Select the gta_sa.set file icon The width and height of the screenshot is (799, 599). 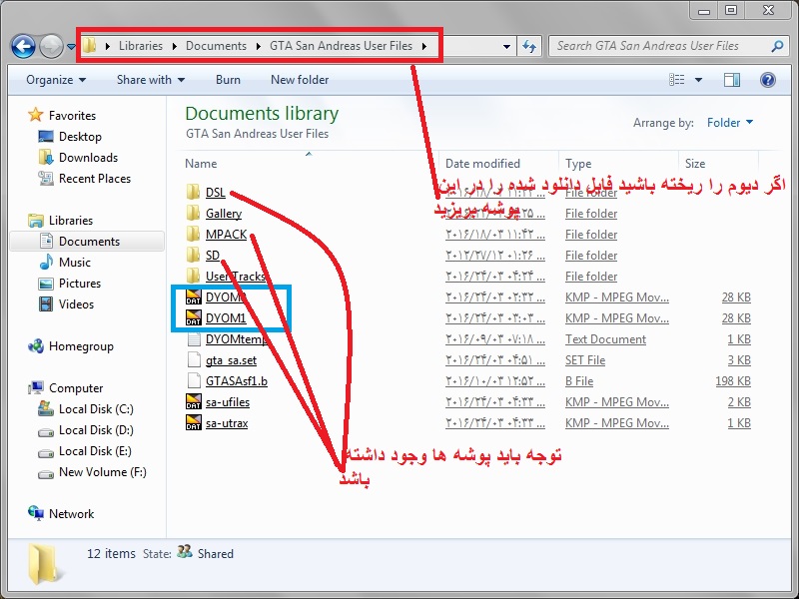[x=194, y=359]
